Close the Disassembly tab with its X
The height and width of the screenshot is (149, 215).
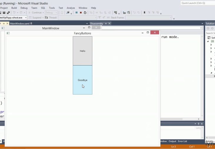tap(109, 23)
